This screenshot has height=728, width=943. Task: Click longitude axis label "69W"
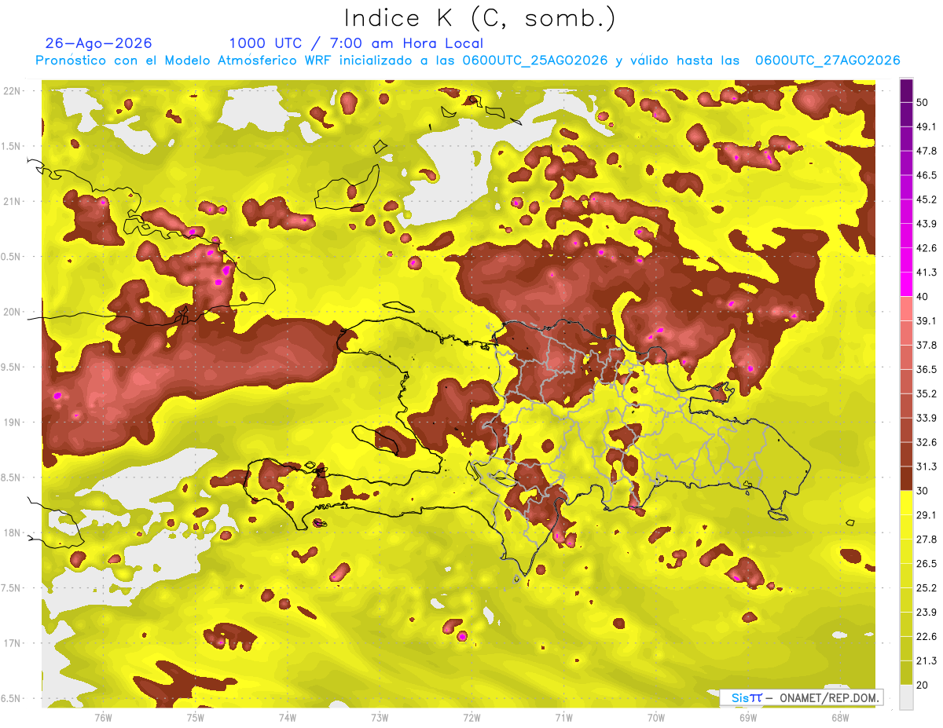[x=748, y=717]
